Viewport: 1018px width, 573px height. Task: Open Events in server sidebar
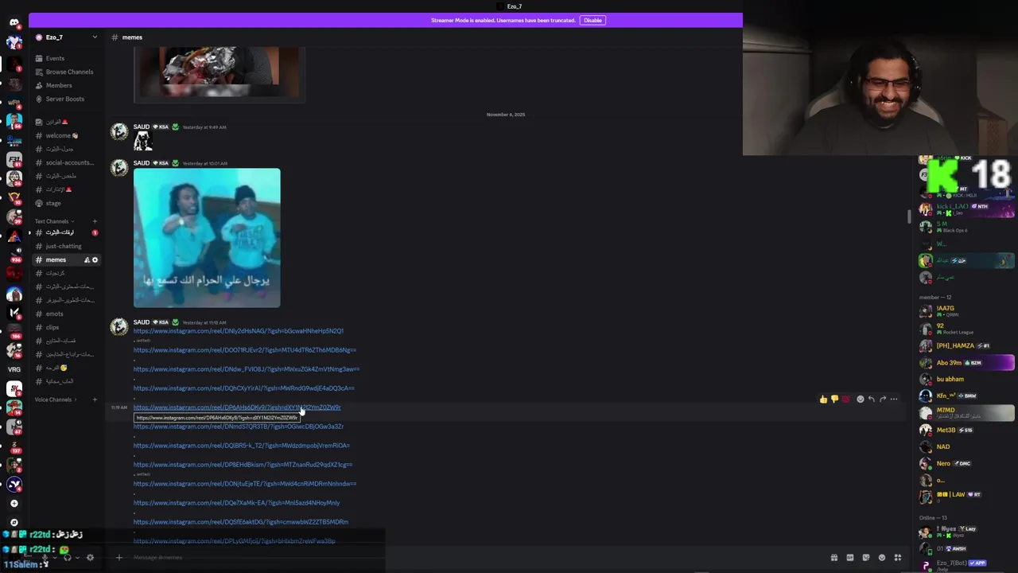tap(66, 58)
